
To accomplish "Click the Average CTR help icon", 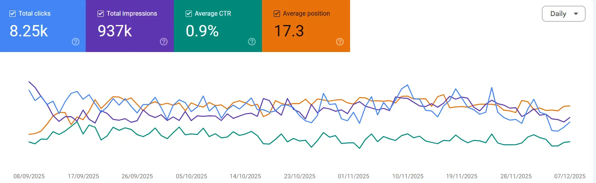I will coord(252,42).
